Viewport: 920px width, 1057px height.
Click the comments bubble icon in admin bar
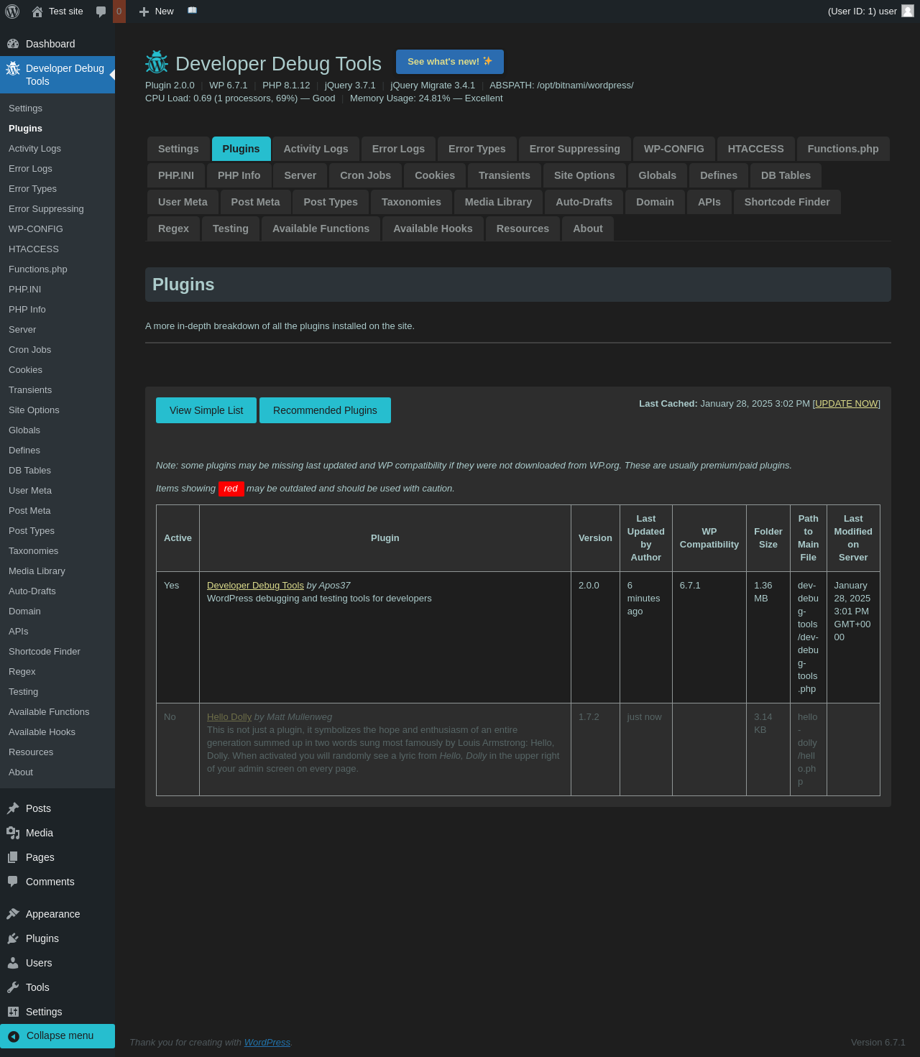pos(101,11)
